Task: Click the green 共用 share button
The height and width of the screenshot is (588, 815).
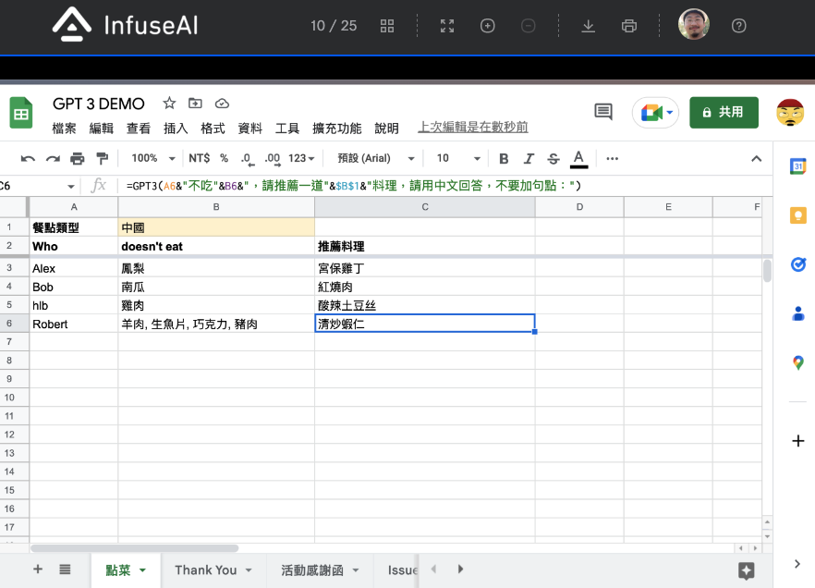Action: coord(724,112)
